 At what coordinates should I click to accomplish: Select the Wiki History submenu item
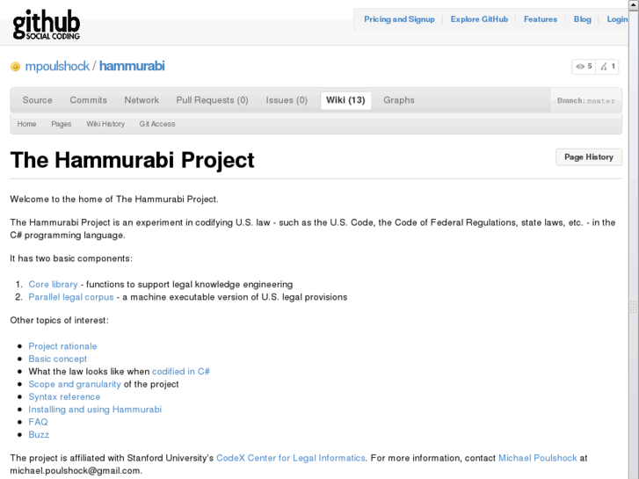pyautogui.click(x=105, y=124)
